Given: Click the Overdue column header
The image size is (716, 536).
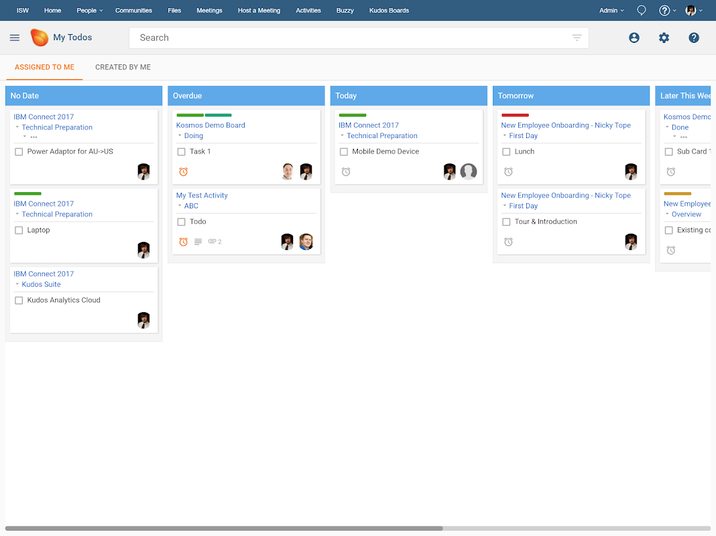Looking at the screenshot, I should (x=246, y=96).
